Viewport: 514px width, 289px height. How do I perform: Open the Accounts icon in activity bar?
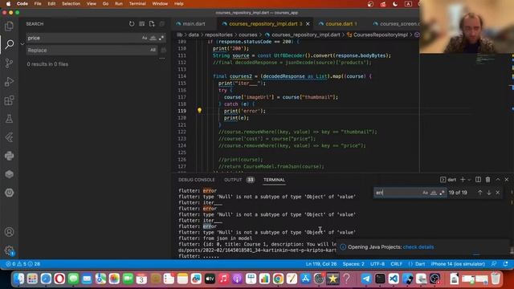coord(9,232)
